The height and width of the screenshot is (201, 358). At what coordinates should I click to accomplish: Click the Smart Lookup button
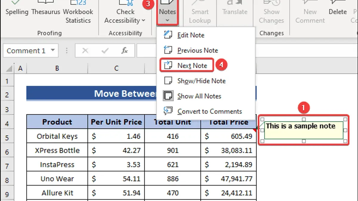point(200,12)
